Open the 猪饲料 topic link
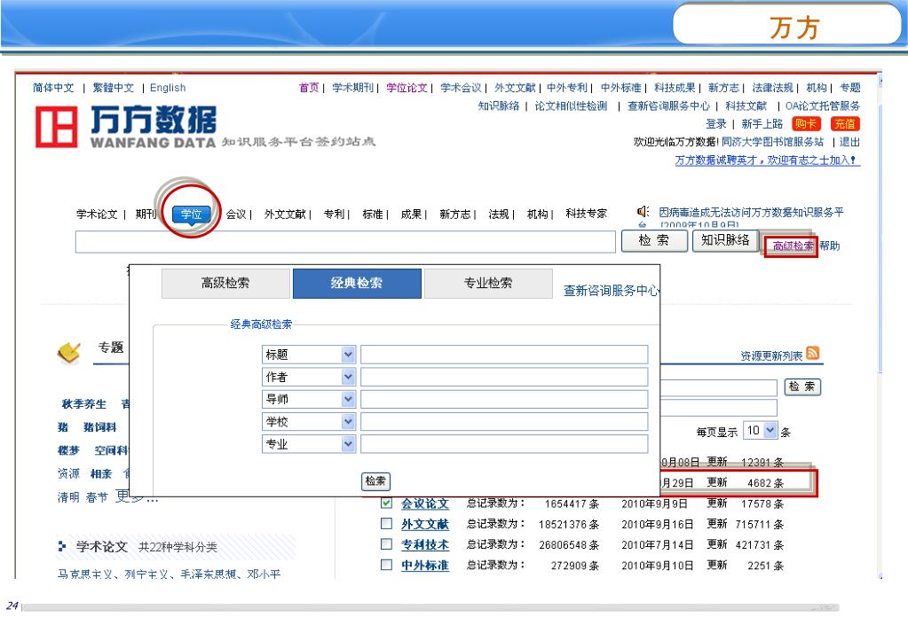Image resolution: width=908 pixels, height=617 pixels. pos(99,427)
